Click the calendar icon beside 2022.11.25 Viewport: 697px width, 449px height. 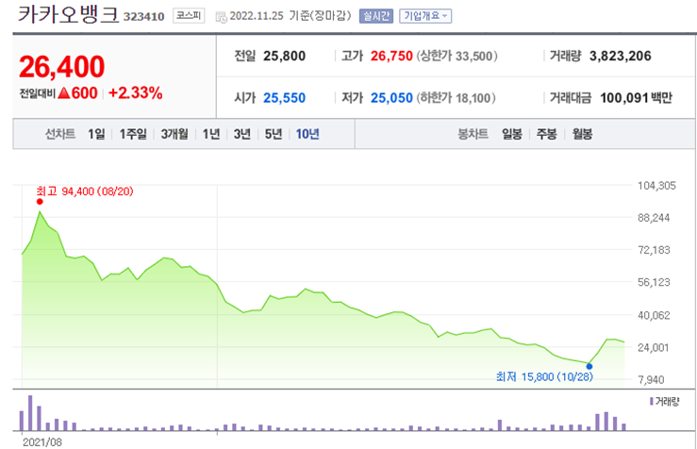click(x=221, y=17)
